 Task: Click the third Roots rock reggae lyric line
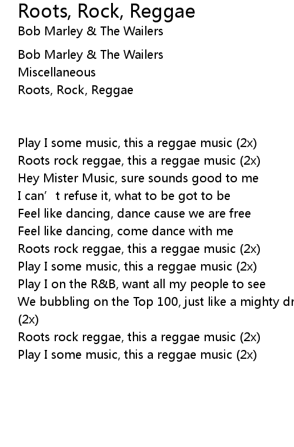[139, 337]
